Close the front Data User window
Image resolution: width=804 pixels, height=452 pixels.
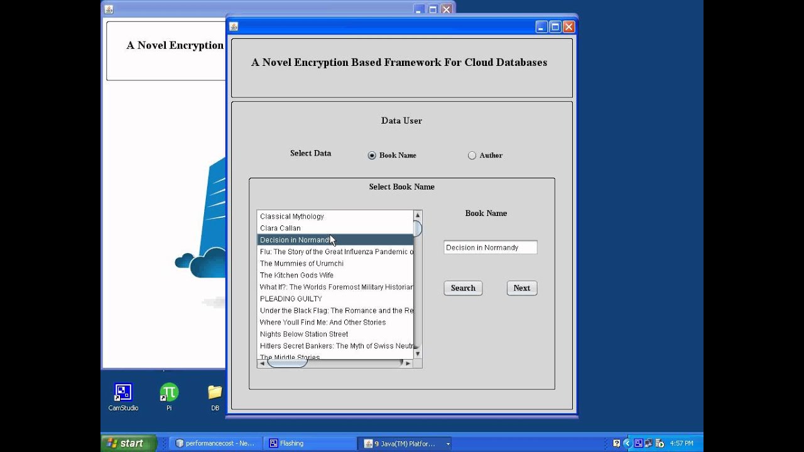point(568,26)
